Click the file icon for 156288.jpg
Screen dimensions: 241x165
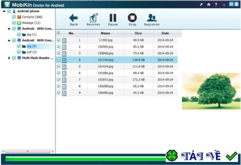tap(64, 87)
